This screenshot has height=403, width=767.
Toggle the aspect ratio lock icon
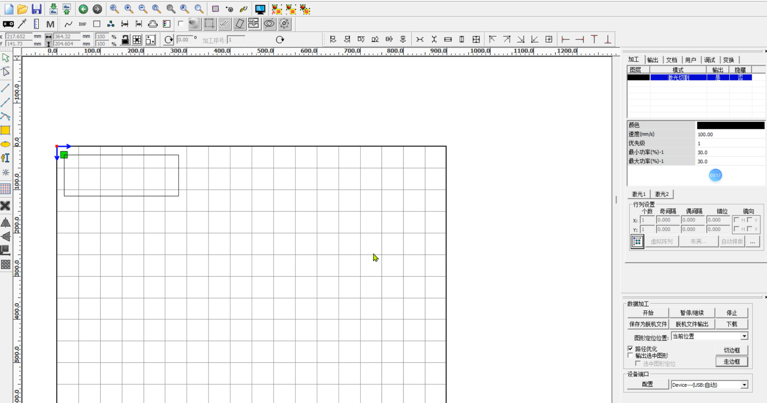pos(125,40)
